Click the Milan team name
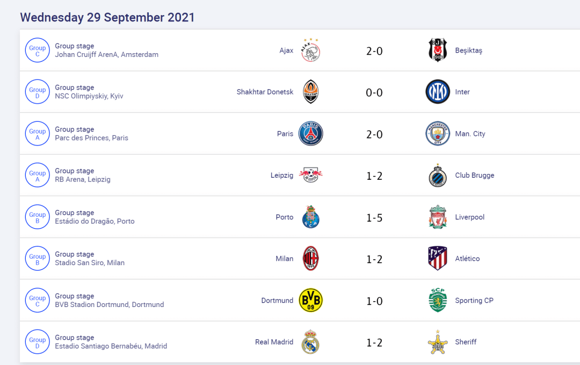 tap(285, 259)
